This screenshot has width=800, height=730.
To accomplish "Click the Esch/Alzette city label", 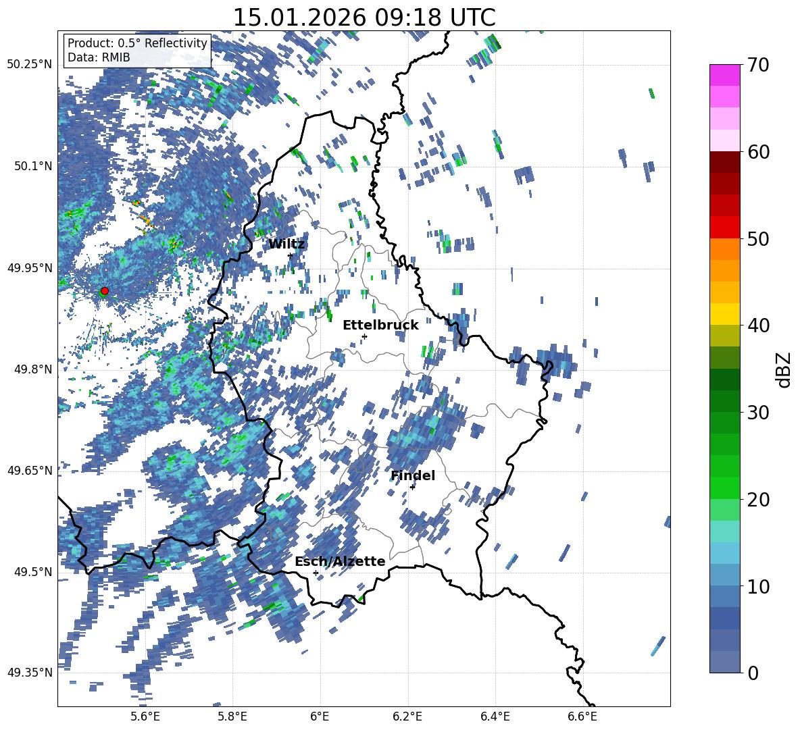I will coord(340,561).
